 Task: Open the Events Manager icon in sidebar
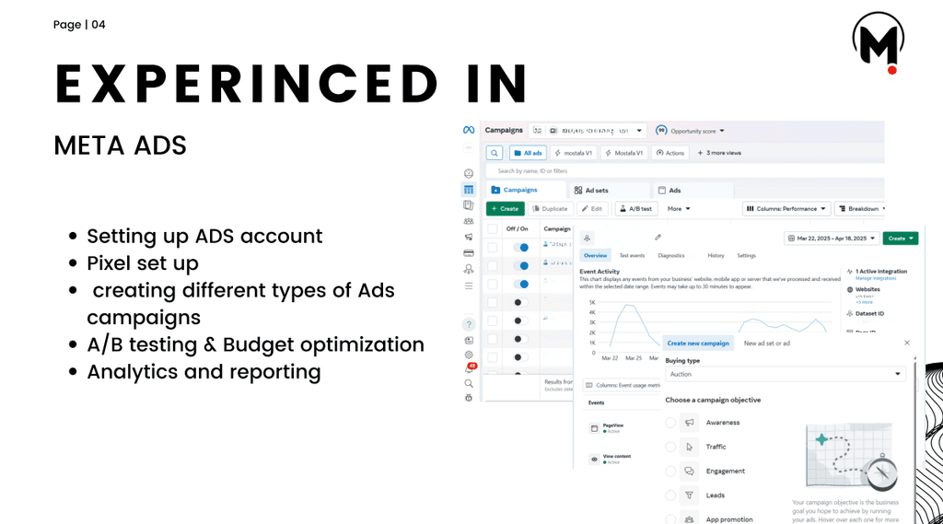point(469,269)
